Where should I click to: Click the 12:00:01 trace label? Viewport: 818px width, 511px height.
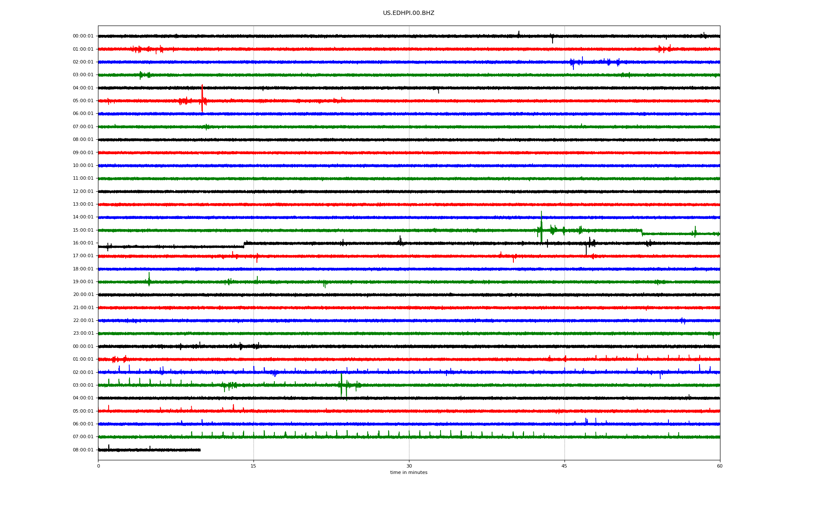83,192
